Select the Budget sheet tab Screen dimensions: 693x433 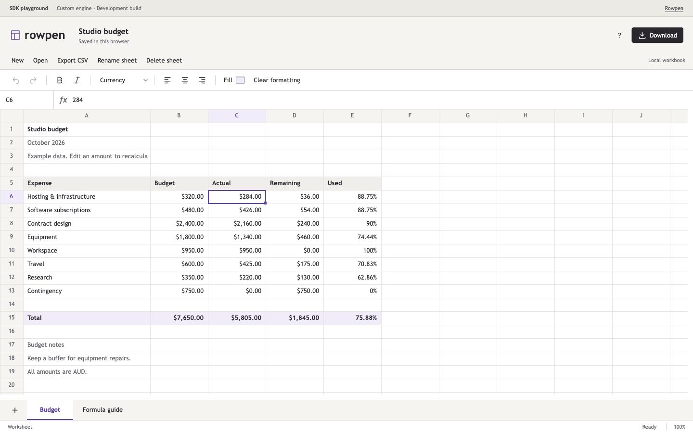(50, 410)
